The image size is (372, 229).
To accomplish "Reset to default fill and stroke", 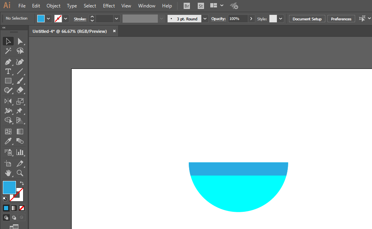I will (5, 199).
